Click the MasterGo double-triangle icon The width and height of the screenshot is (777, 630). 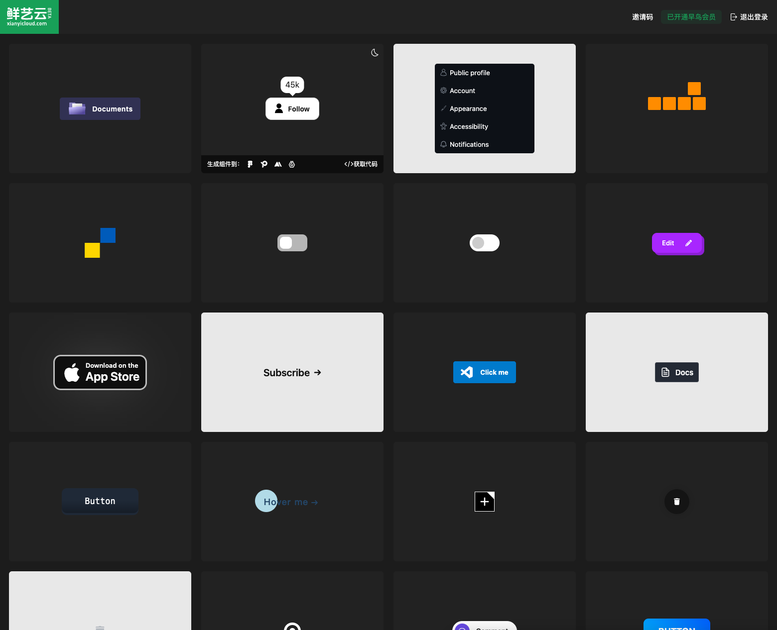(x=278, y=164)
